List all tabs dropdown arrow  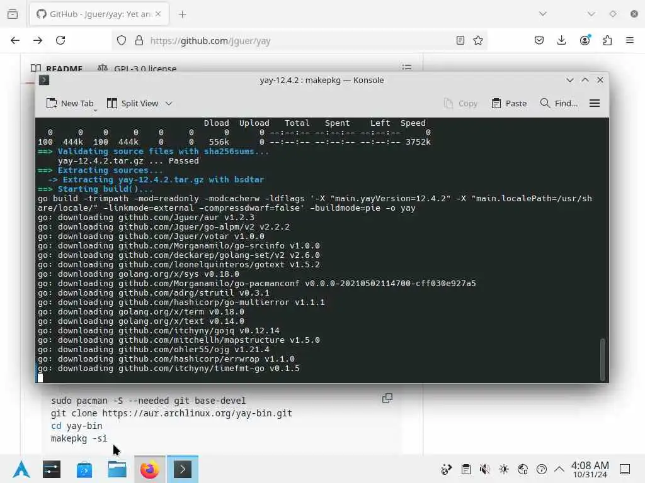(x=543, y=14)
